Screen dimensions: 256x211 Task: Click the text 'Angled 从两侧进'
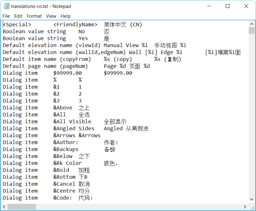point(126,129)
